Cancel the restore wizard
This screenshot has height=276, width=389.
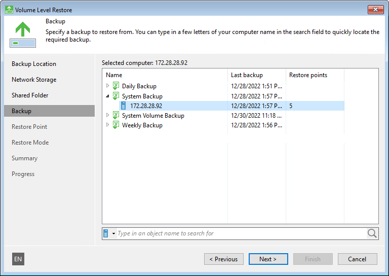click(358, 259)
